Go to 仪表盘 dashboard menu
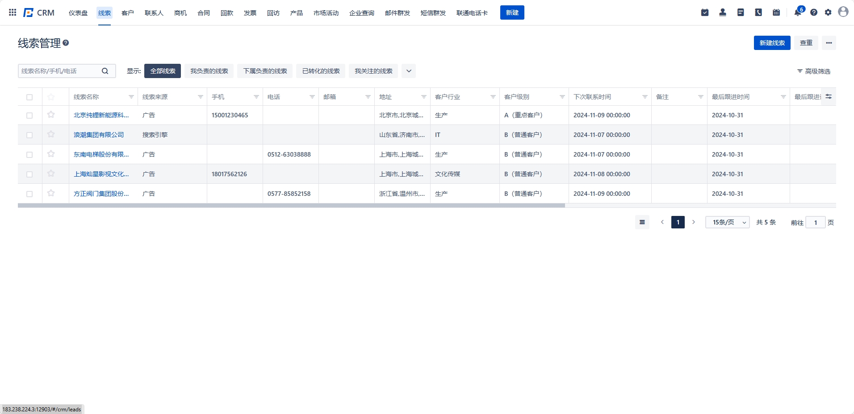The width and height of the screenshot is (854, 414). pyautogui.click(x=78, y=13)
